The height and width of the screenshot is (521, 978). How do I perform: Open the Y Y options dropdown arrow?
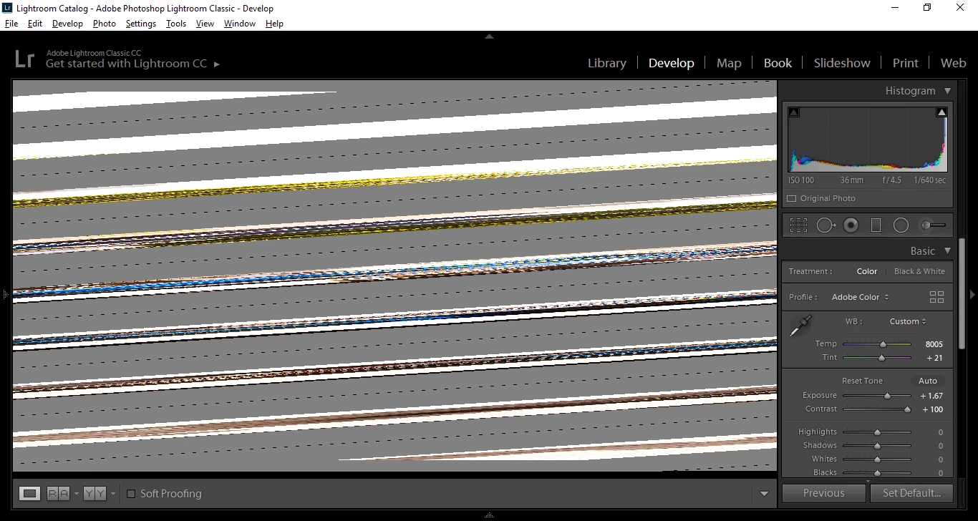tap(112, 494)
